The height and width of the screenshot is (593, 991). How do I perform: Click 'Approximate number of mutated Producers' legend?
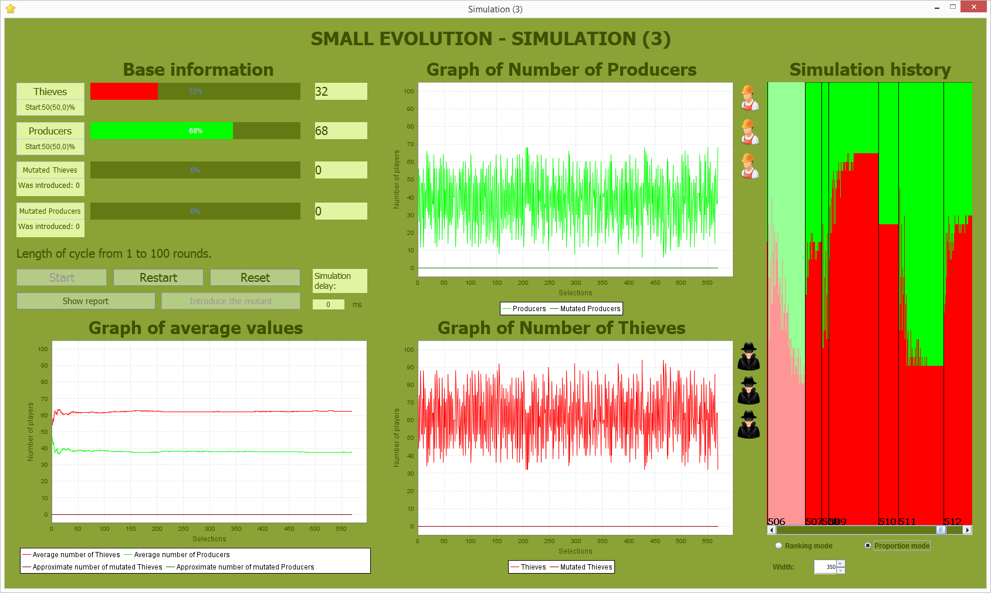tap(240, 567)
